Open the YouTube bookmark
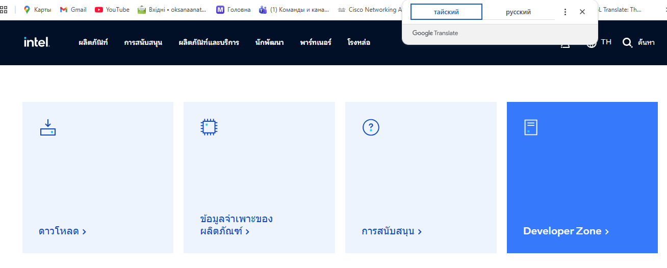Screen dimensions: 667x268 [x=112, y=10]
